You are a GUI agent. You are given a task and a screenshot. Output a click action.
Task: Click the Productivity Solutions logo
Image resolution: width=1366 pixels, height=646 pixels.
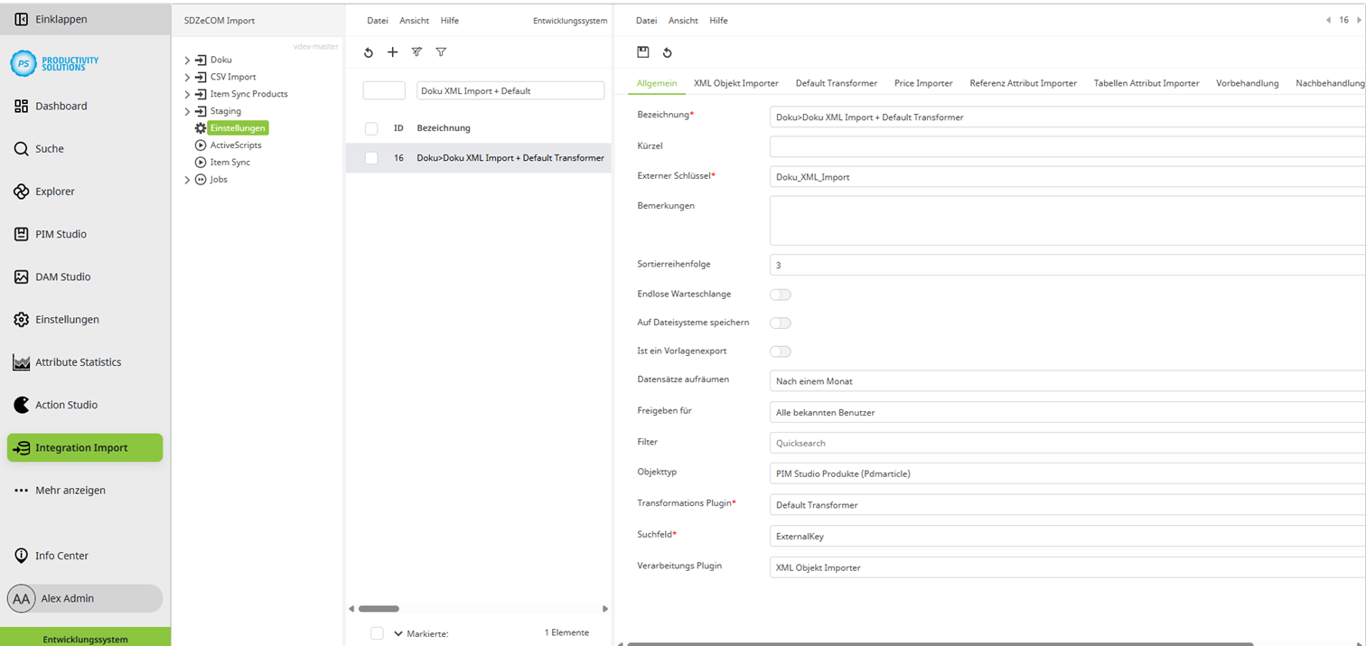point(54,63)
